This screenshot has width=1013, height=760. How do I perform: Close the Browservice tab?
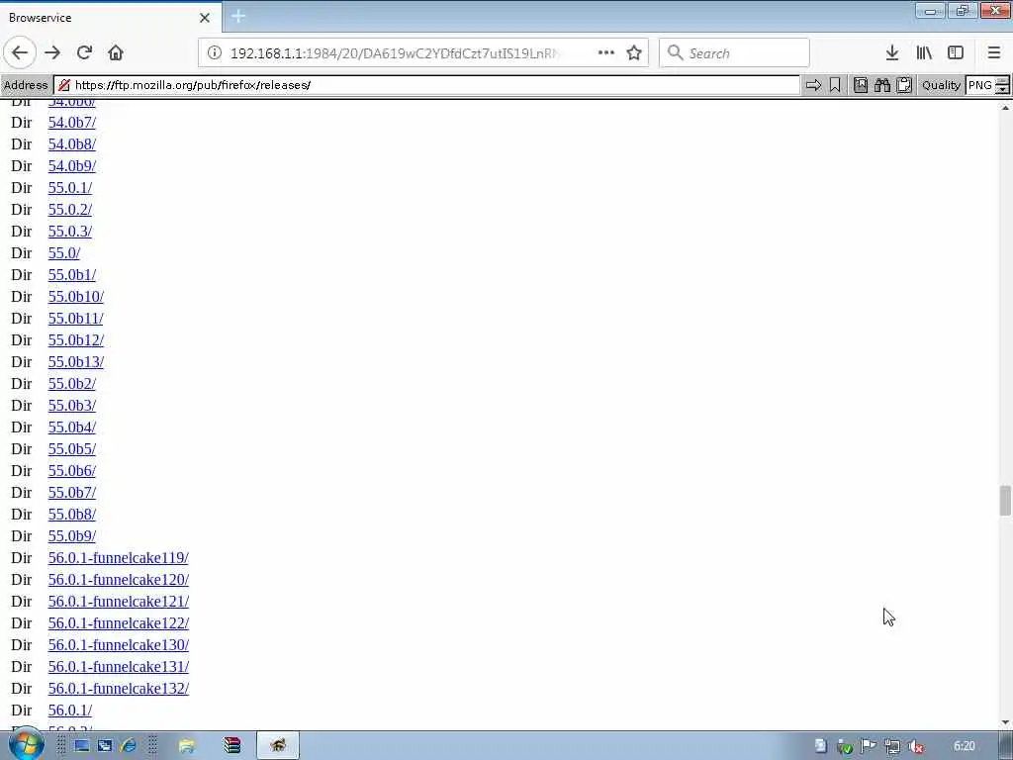point(205,18)
